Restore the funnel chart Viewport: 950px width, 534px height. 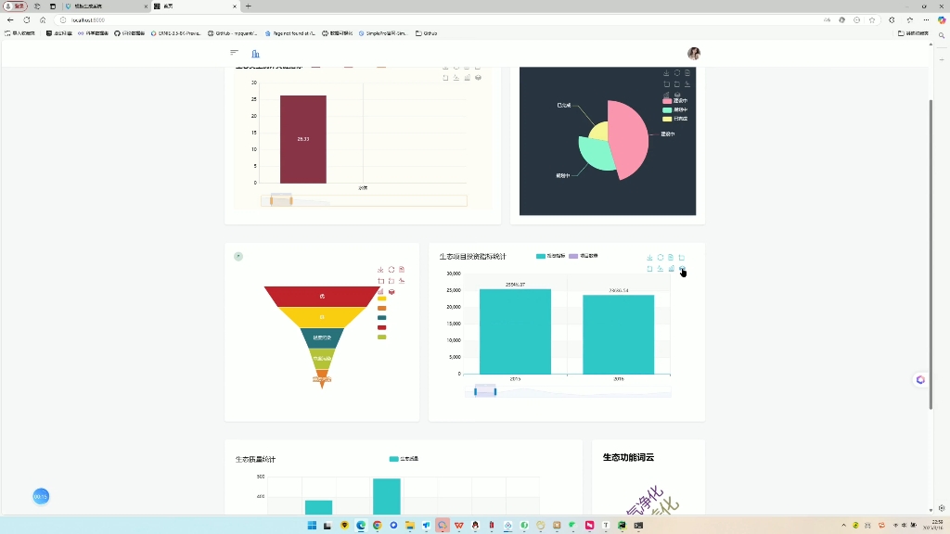click(392, 270)
